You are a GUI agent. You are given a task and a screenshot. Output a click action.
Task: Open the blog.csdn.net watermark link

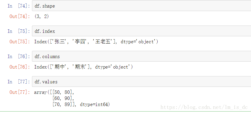204,107
